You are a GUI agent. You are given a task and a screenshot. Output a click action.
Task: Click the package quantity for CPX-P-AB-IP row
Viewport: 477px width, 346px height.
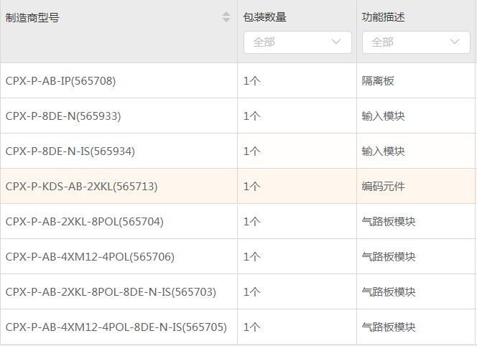tap(251, 81)
